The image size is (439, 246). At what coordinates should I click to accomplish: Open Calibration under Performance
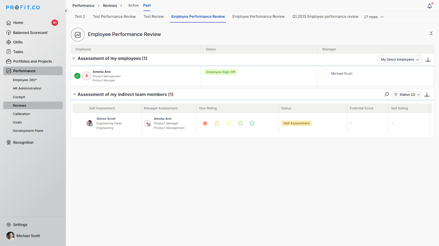[x=21, y=114]
